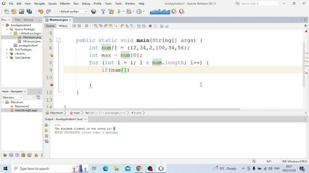Close the Maximum.java editor tab
This screenshot has width=309, height=173.
pos(70,20)
